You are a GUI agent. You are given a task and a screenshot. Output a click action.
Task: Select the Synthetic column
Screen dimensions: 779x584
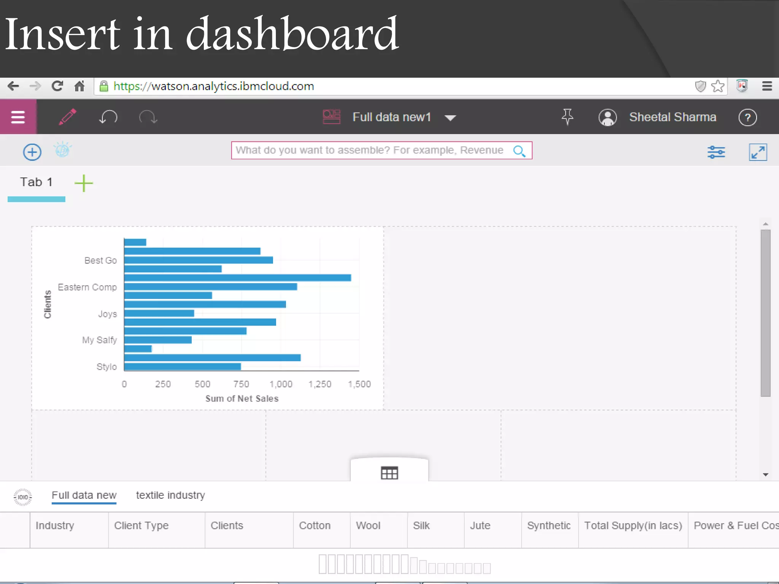tap(550, 530)
